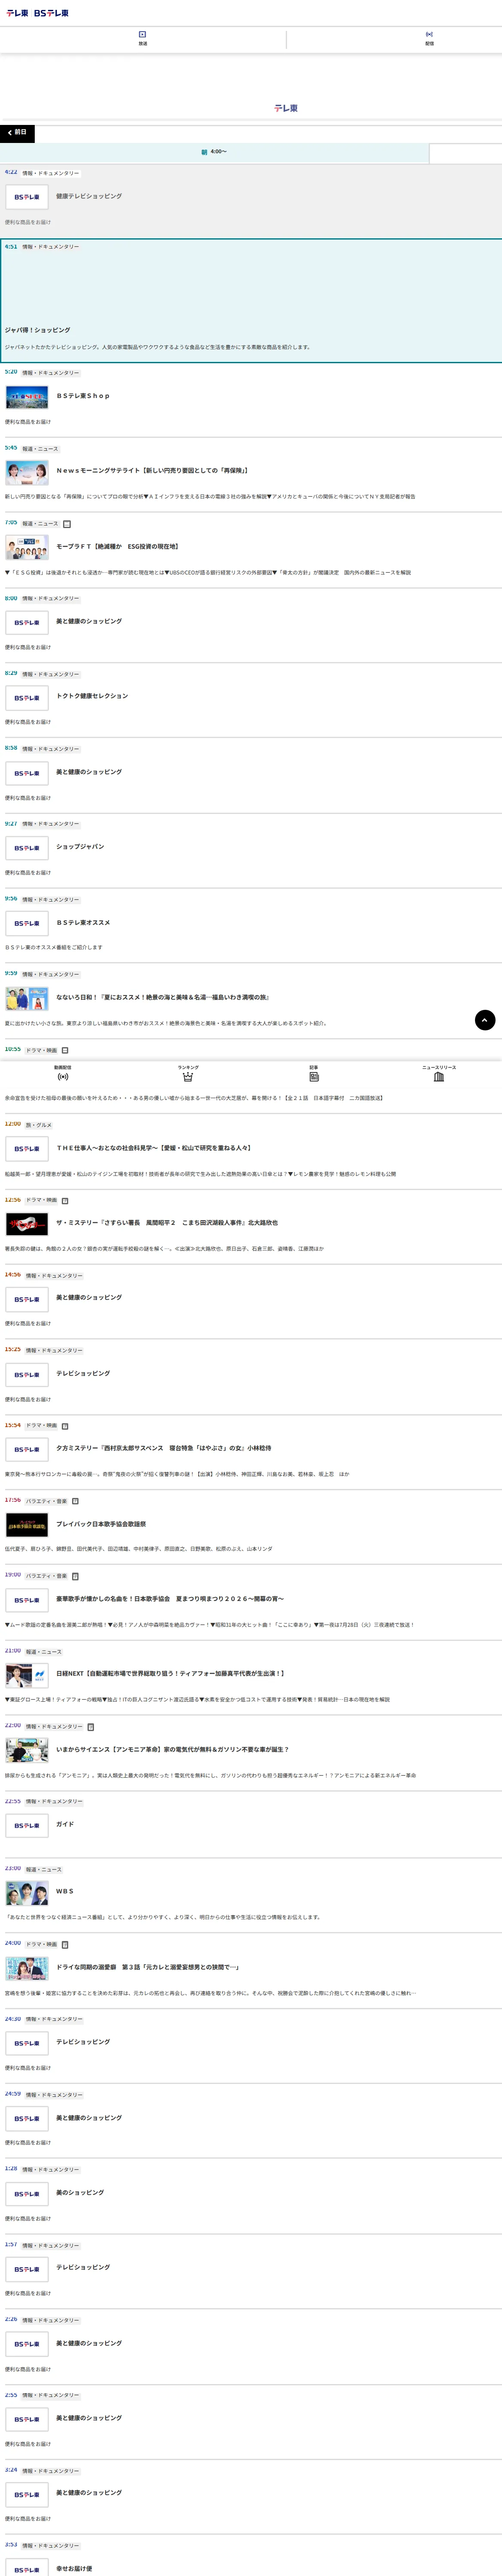Open the BSテレ東オススメ program at 9:56
This screenshot has height=2576, width=502.
pos(83,922)
